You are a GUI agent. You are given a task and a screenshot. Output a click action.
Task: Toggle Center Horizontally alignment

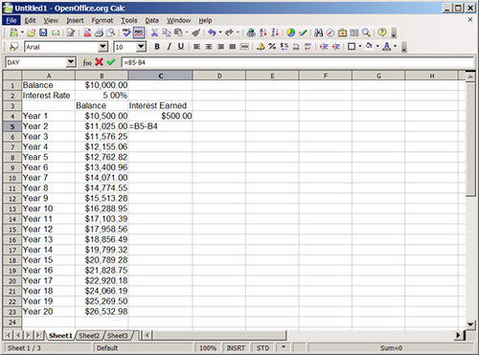pyautogui.click(x=209, y=47)
